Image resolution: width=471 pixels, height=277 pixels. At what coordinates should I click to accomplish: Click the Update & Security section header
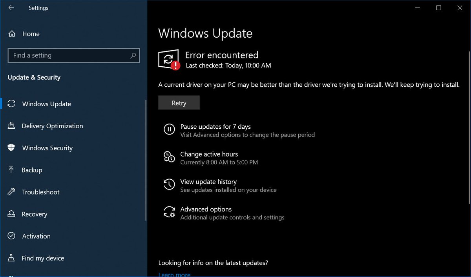[34, 77]
